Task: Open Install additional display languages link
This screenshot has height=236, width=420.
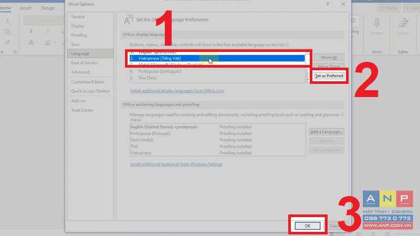Action: (x=177, y=91)
